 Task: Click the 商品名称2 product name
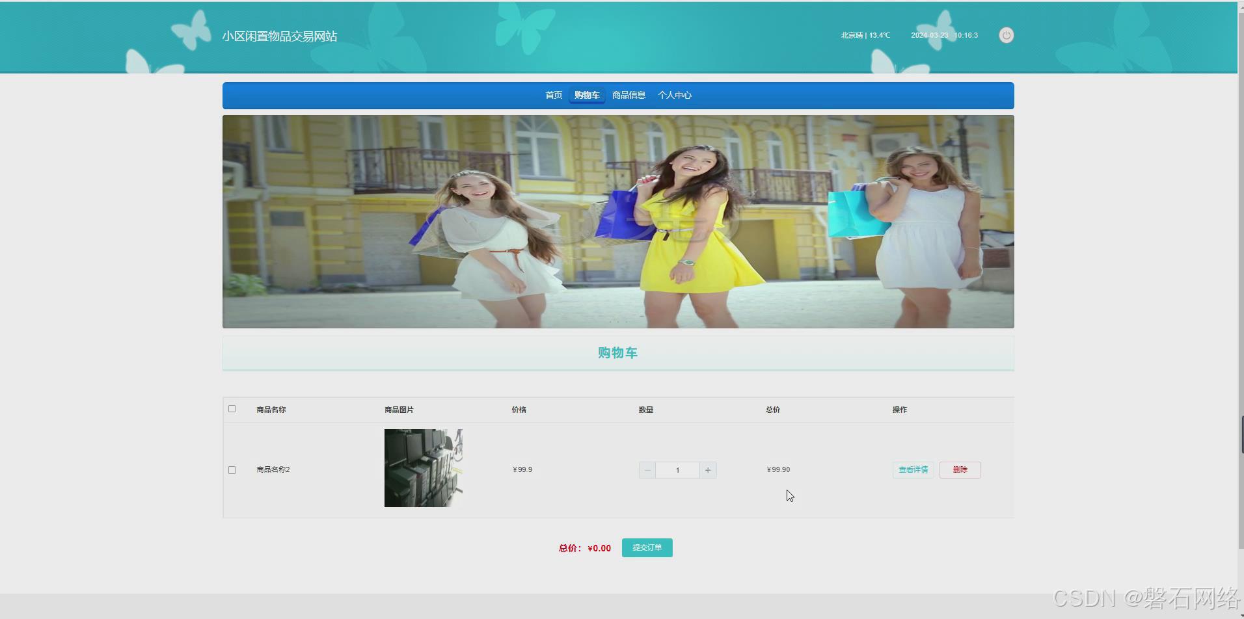click(x=273, y=469)
